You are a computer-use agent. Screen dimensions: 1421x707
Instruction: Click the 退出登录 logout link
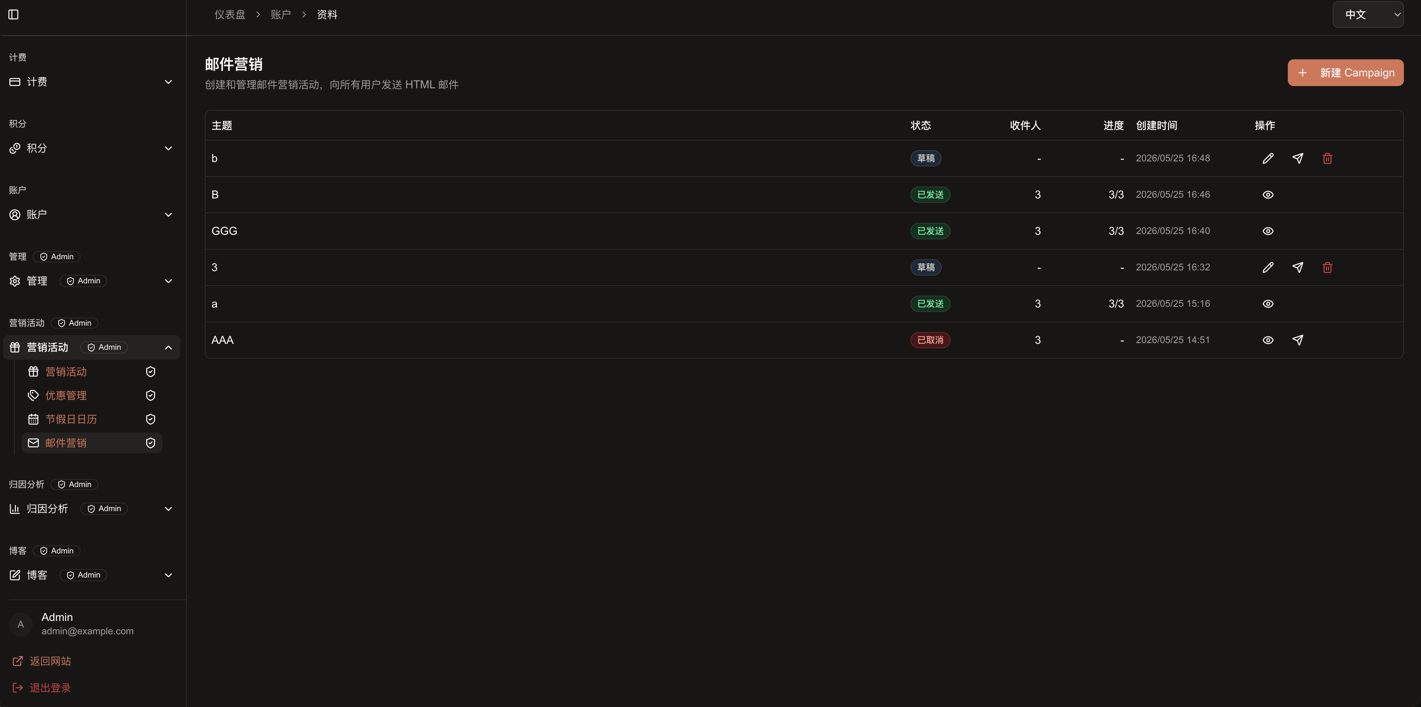(x=42, y=688)
